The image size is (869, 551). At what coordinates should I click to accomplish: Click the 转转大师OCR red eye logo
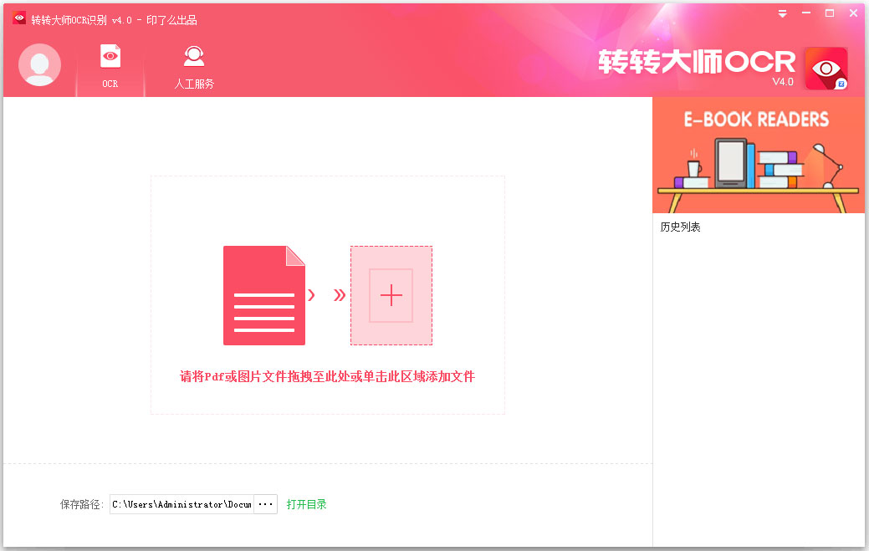pyautogui.click(x=826, y=69)
